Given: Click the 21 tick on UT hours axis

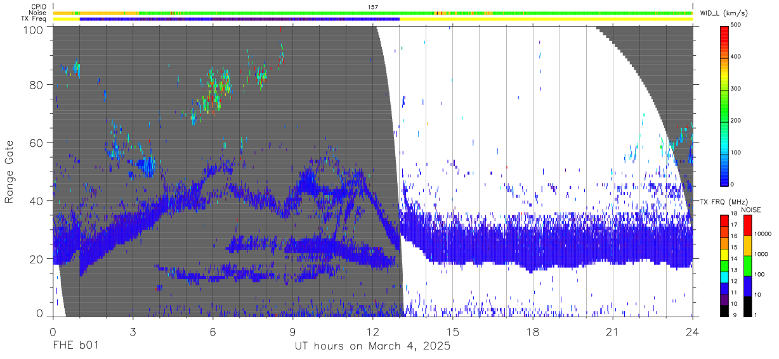Looking at the screenshot, I should (613, 332).
